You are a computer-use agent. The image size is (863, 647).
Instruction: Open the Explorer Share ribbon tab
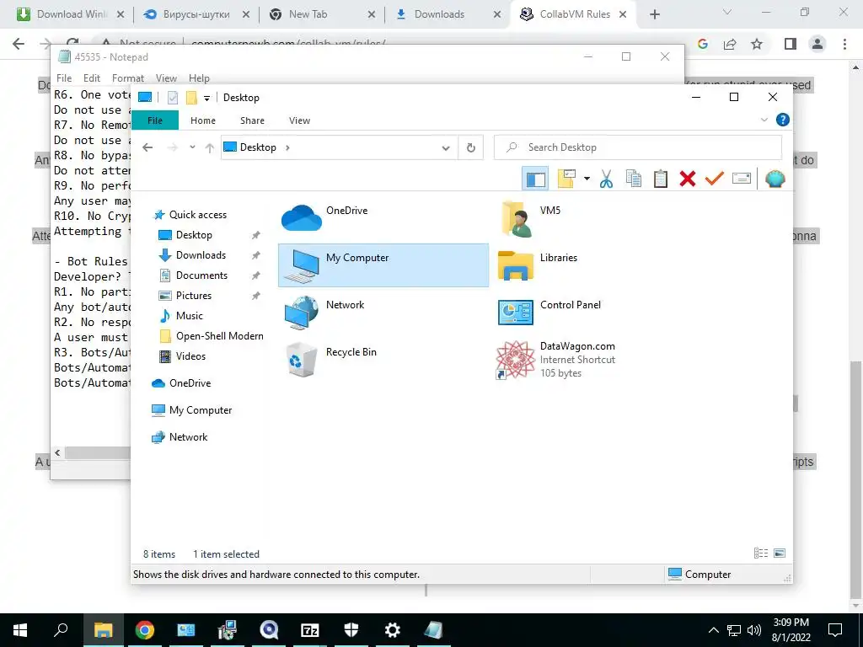click(x=252, y=120)
